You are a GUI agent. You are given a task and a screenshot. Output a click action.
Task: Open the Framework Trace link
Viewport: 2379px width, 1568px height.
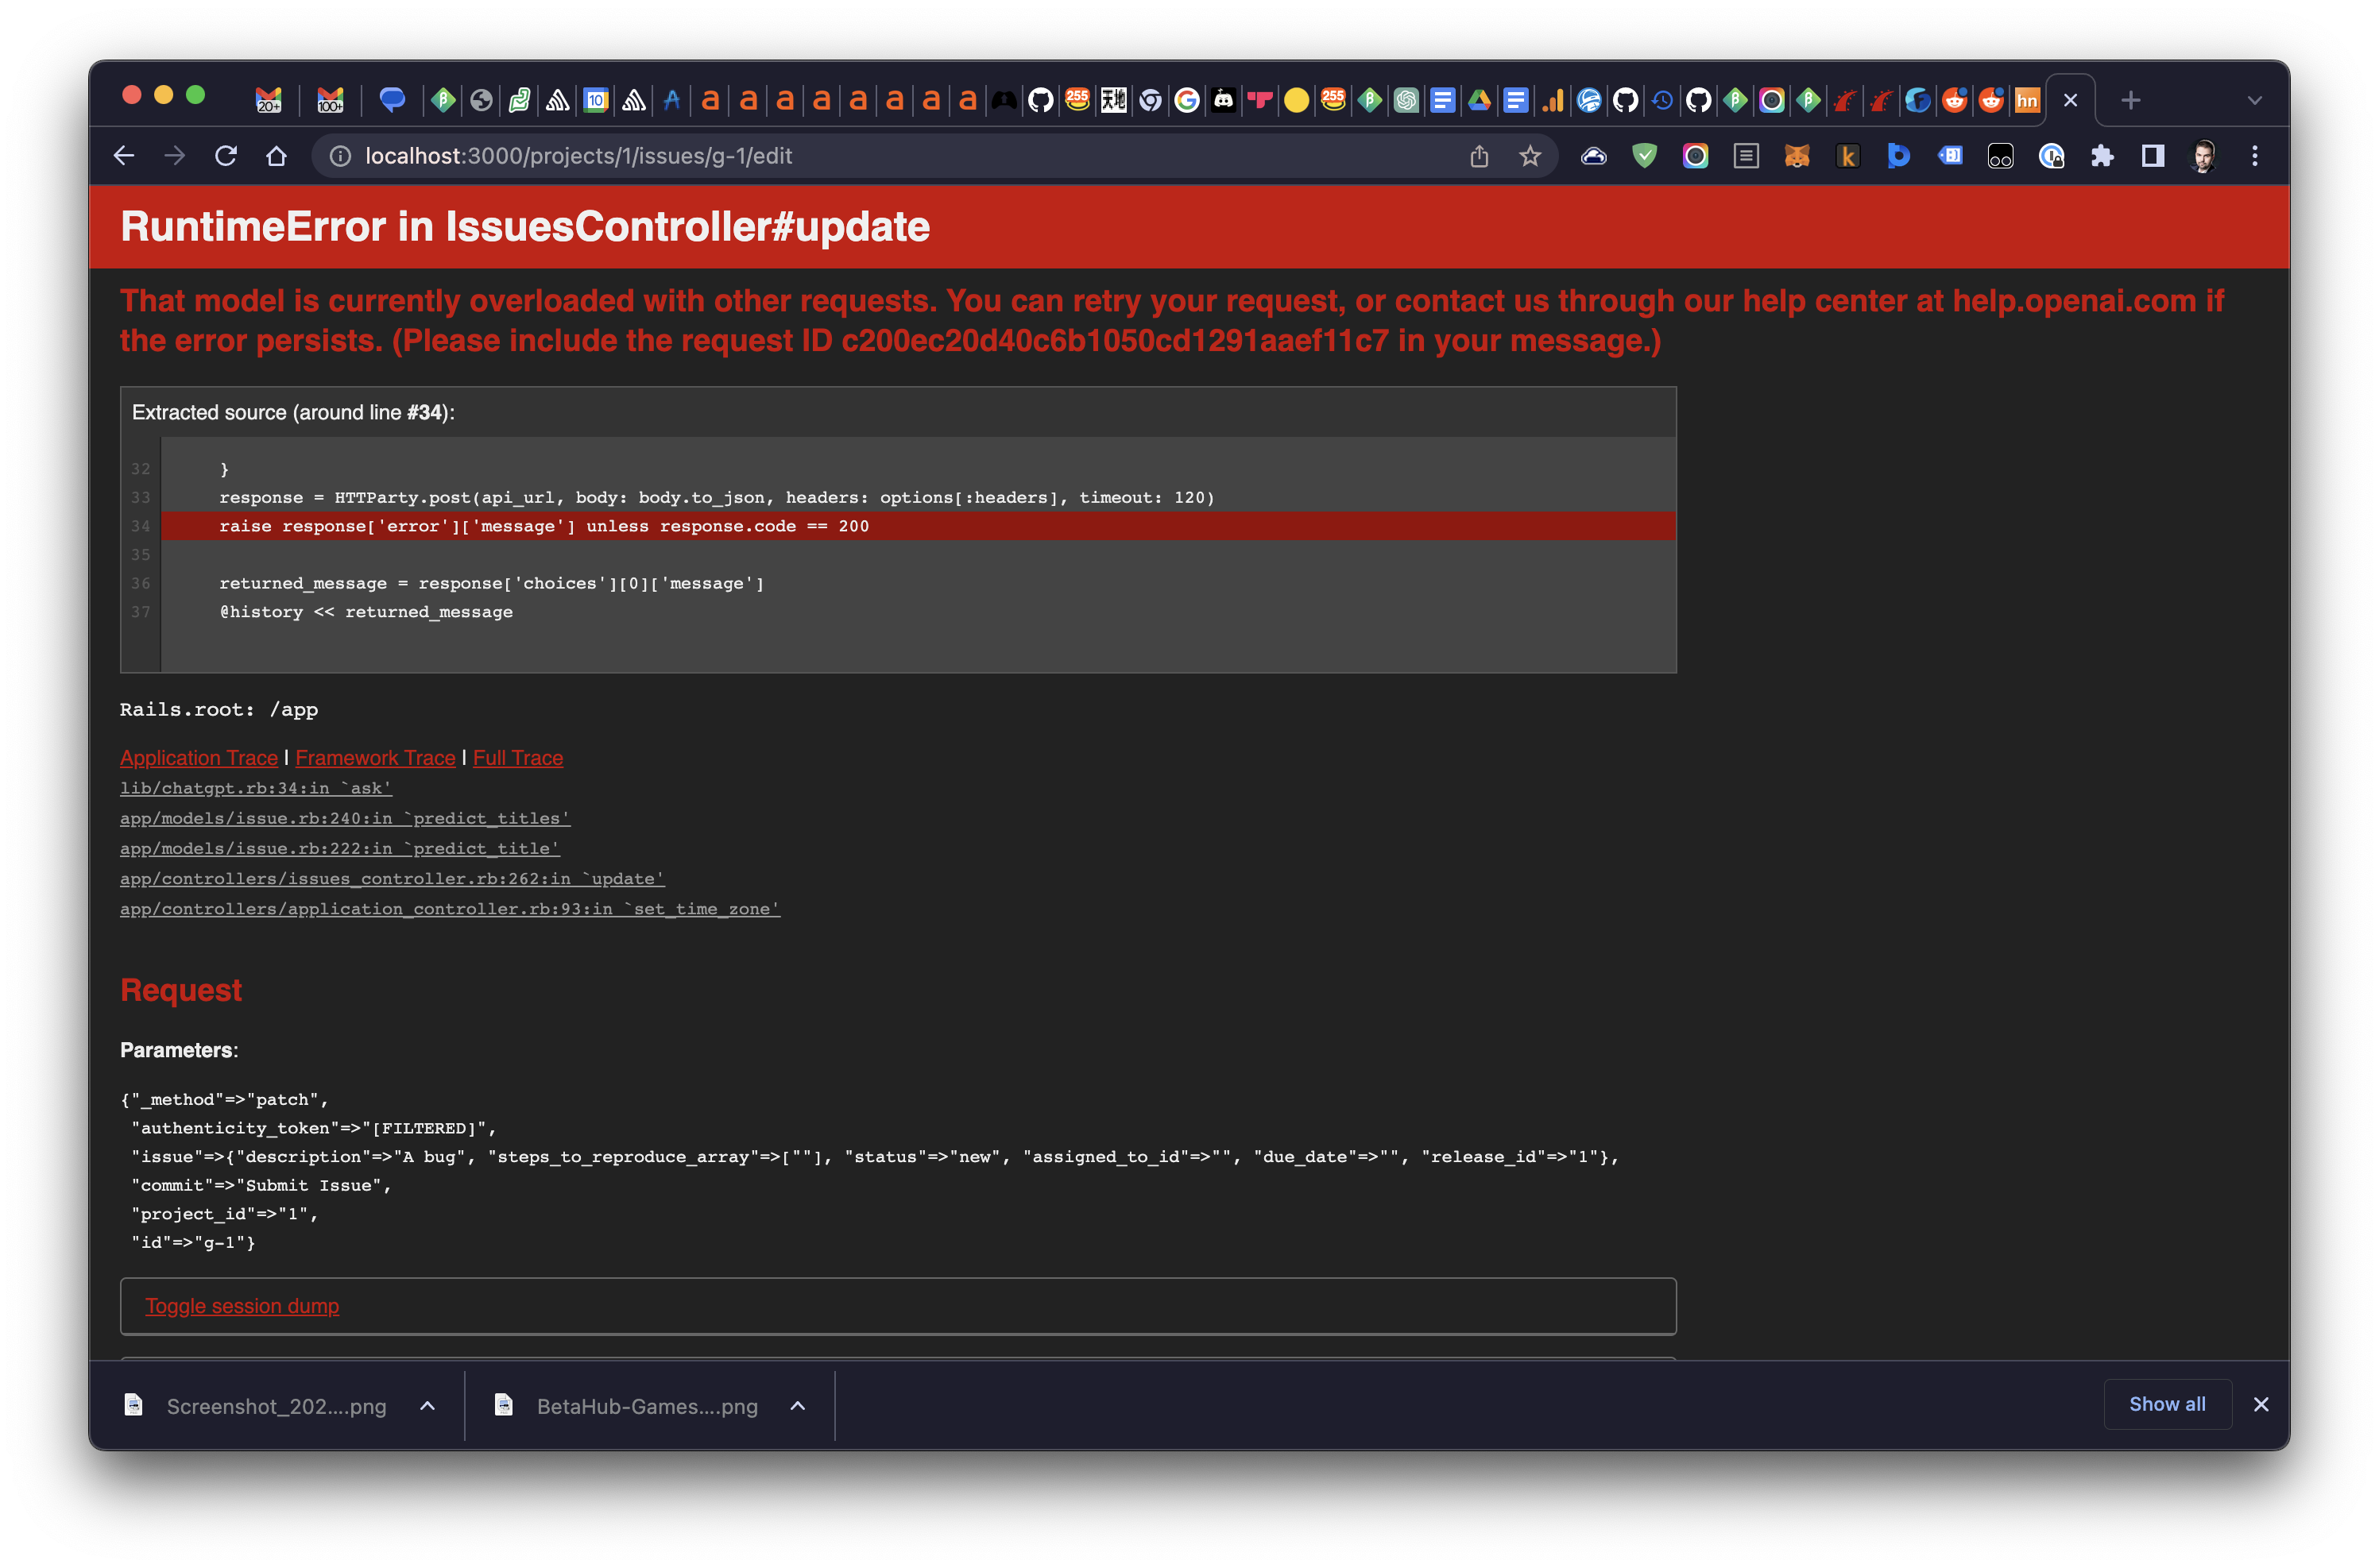tap(375, 758)
